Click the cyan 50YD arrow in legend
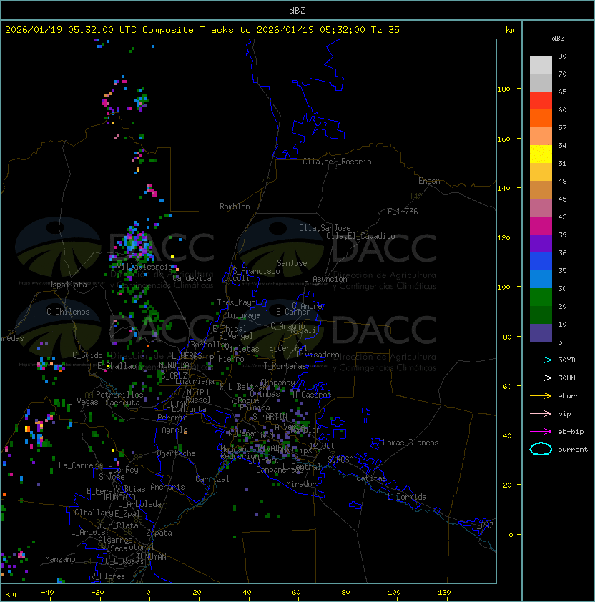 [541, 360]
